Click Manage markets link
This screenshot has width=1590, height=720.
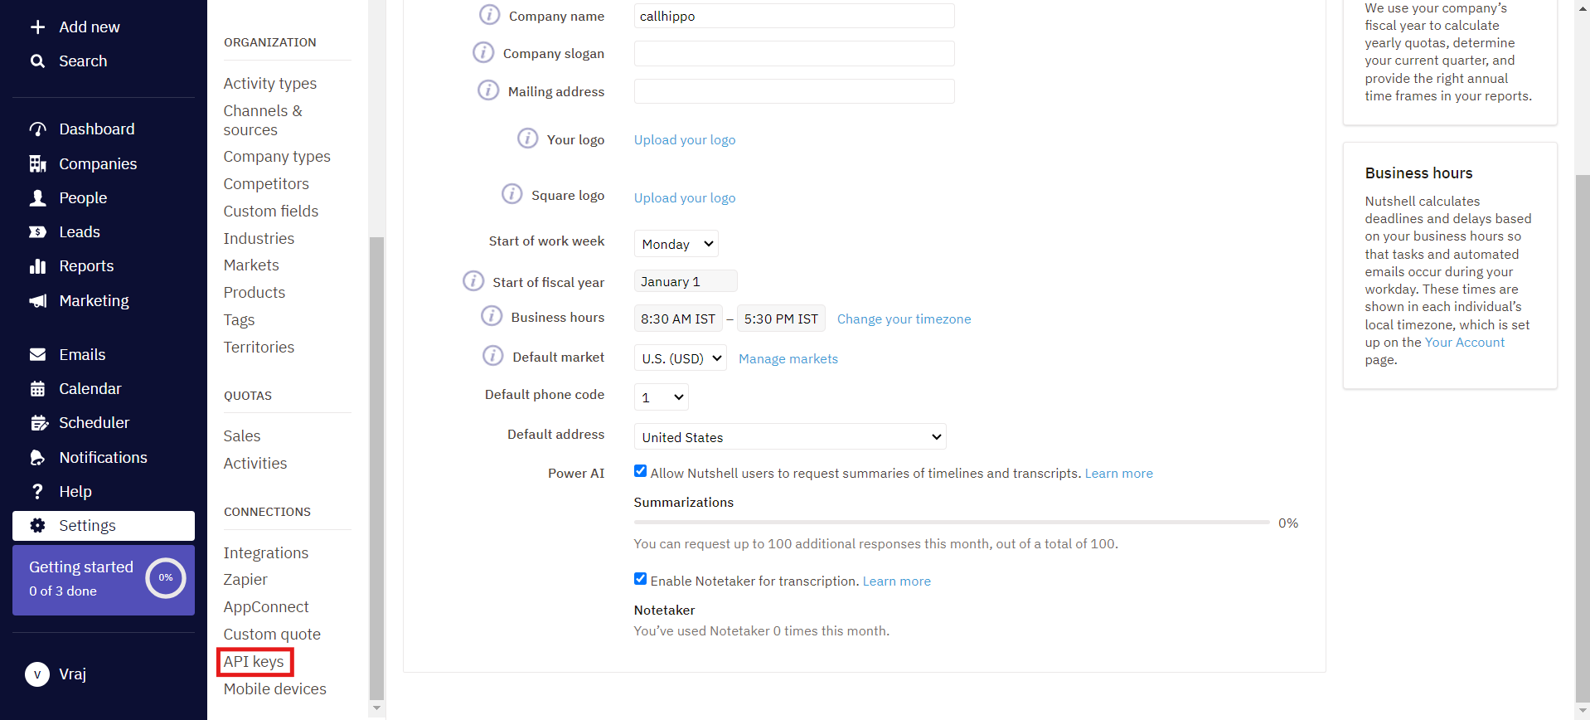click(788, 359)
